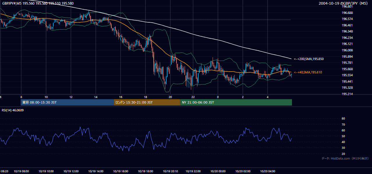Click price axis value 196.008
372x174 pixels.
click(347, 50)
